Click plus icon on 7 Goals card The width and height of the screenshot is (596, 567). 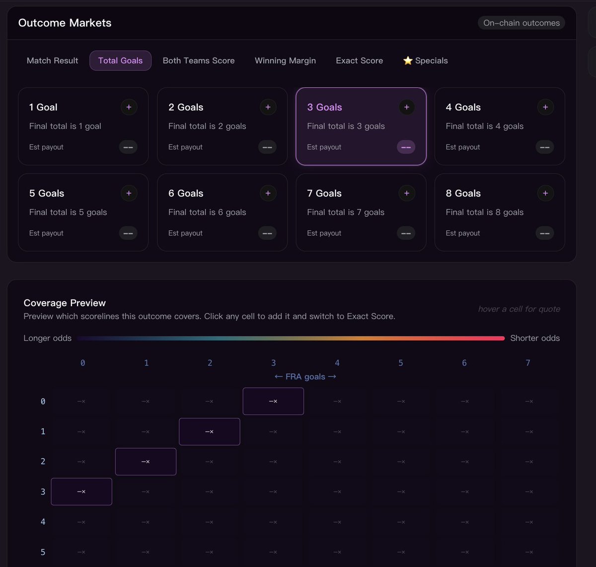pos(406,193)
